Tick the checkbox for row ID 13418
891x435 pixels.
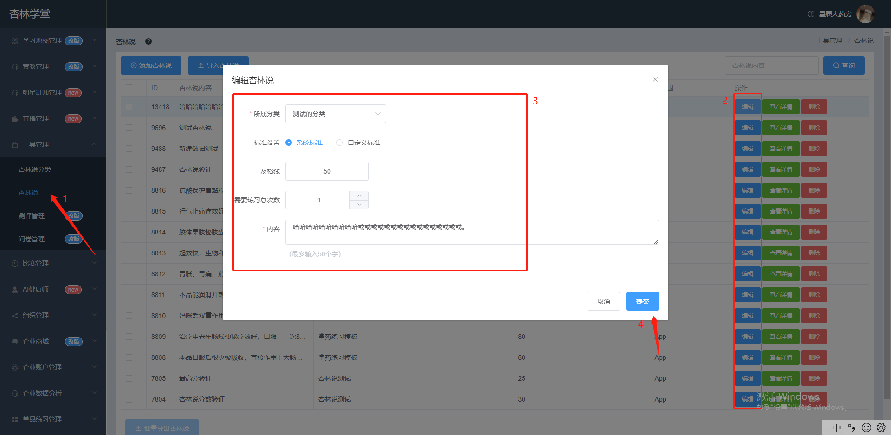click(129, 107)
